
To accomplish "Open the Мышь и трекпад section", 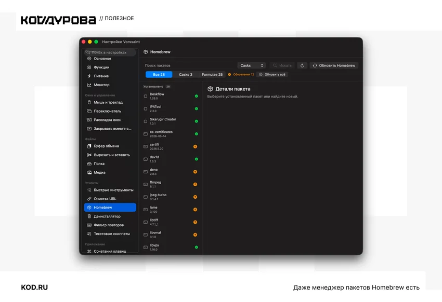I will (x=110, y=102).
